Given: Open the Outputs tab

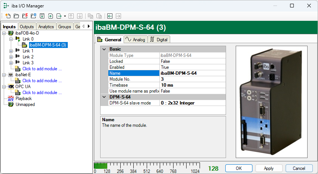Looking at the screenshot, I should [27, 26].
